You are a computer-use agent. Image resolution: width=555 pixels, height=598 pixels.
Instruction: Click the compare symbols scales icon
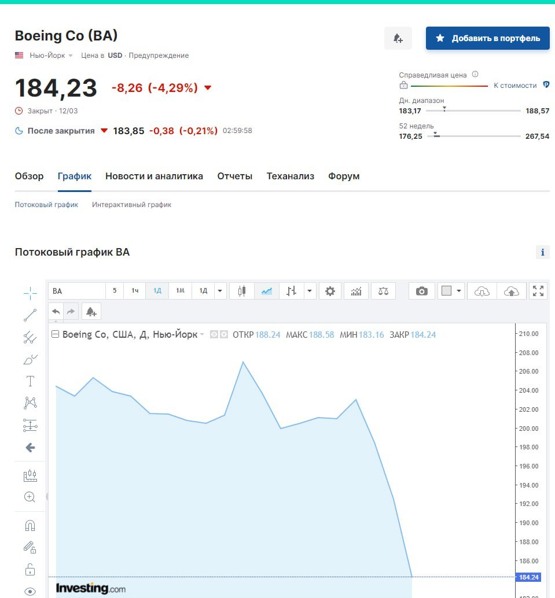coord(383,291)
